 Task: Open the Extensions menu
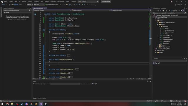point(61,1)
